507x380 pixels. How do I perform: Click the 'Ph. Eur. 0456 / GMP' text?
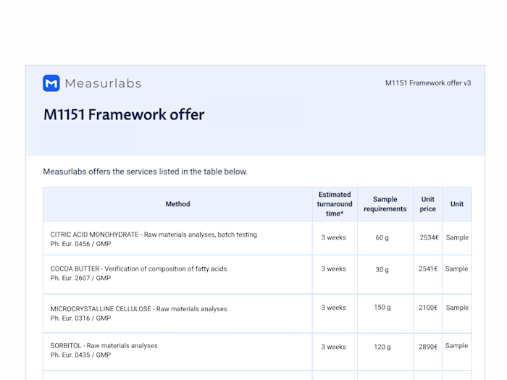click(80, 244)
